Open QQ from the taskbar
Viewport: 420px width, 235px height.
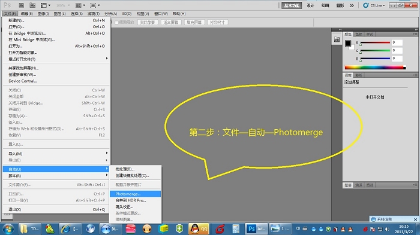[x=199, y=229]
